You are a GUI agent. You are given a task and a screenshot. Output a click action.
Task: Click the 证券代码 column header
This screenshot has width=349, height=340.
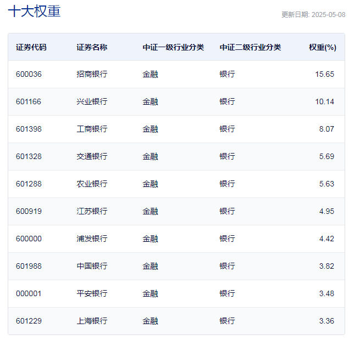click(31, 47)
